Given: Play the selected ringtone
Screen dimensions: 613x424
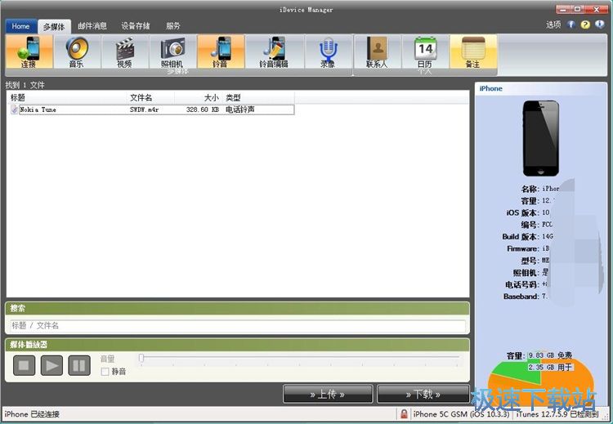Looking at the screenshot, I should click(x=51, y=365).
